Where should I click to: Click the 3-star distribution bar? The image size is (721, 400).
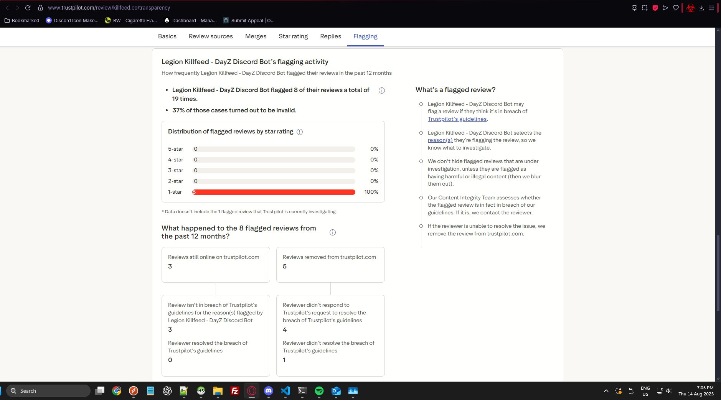274,170
